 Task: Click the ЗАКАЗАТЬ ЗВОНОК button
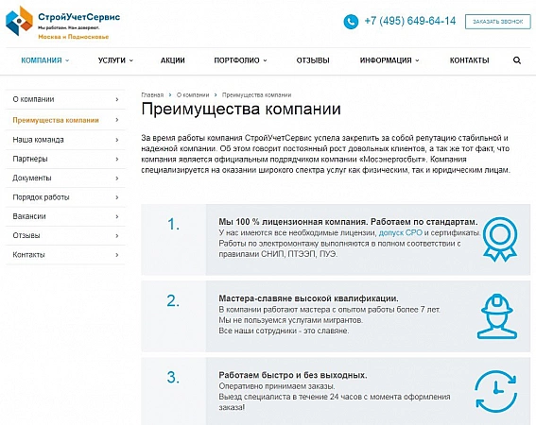pyautogui.click(x=497, y=22)
